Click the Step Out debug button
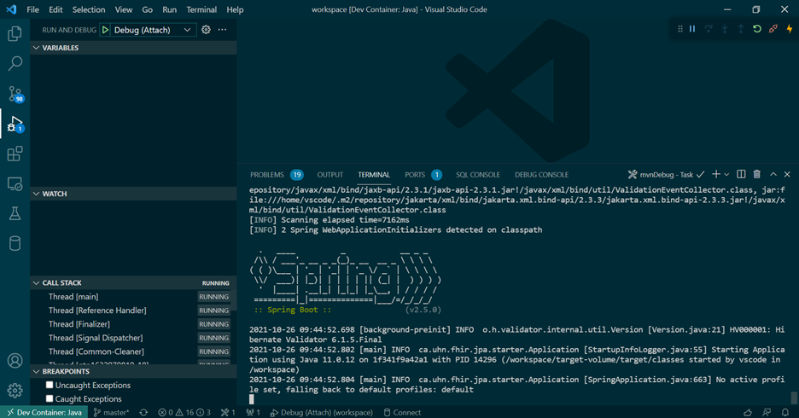The height and width of the screenshot is (418, 799). (741, 29)
